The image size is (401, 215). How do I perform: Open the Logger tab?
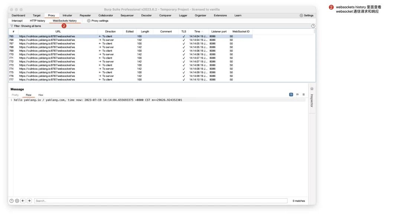(x=183, y=15)
